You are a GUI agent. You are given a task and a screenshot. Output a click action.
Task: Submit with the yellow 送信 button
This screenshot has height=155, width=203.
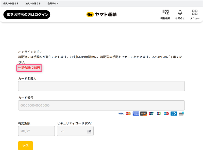[x=26, y=146]
